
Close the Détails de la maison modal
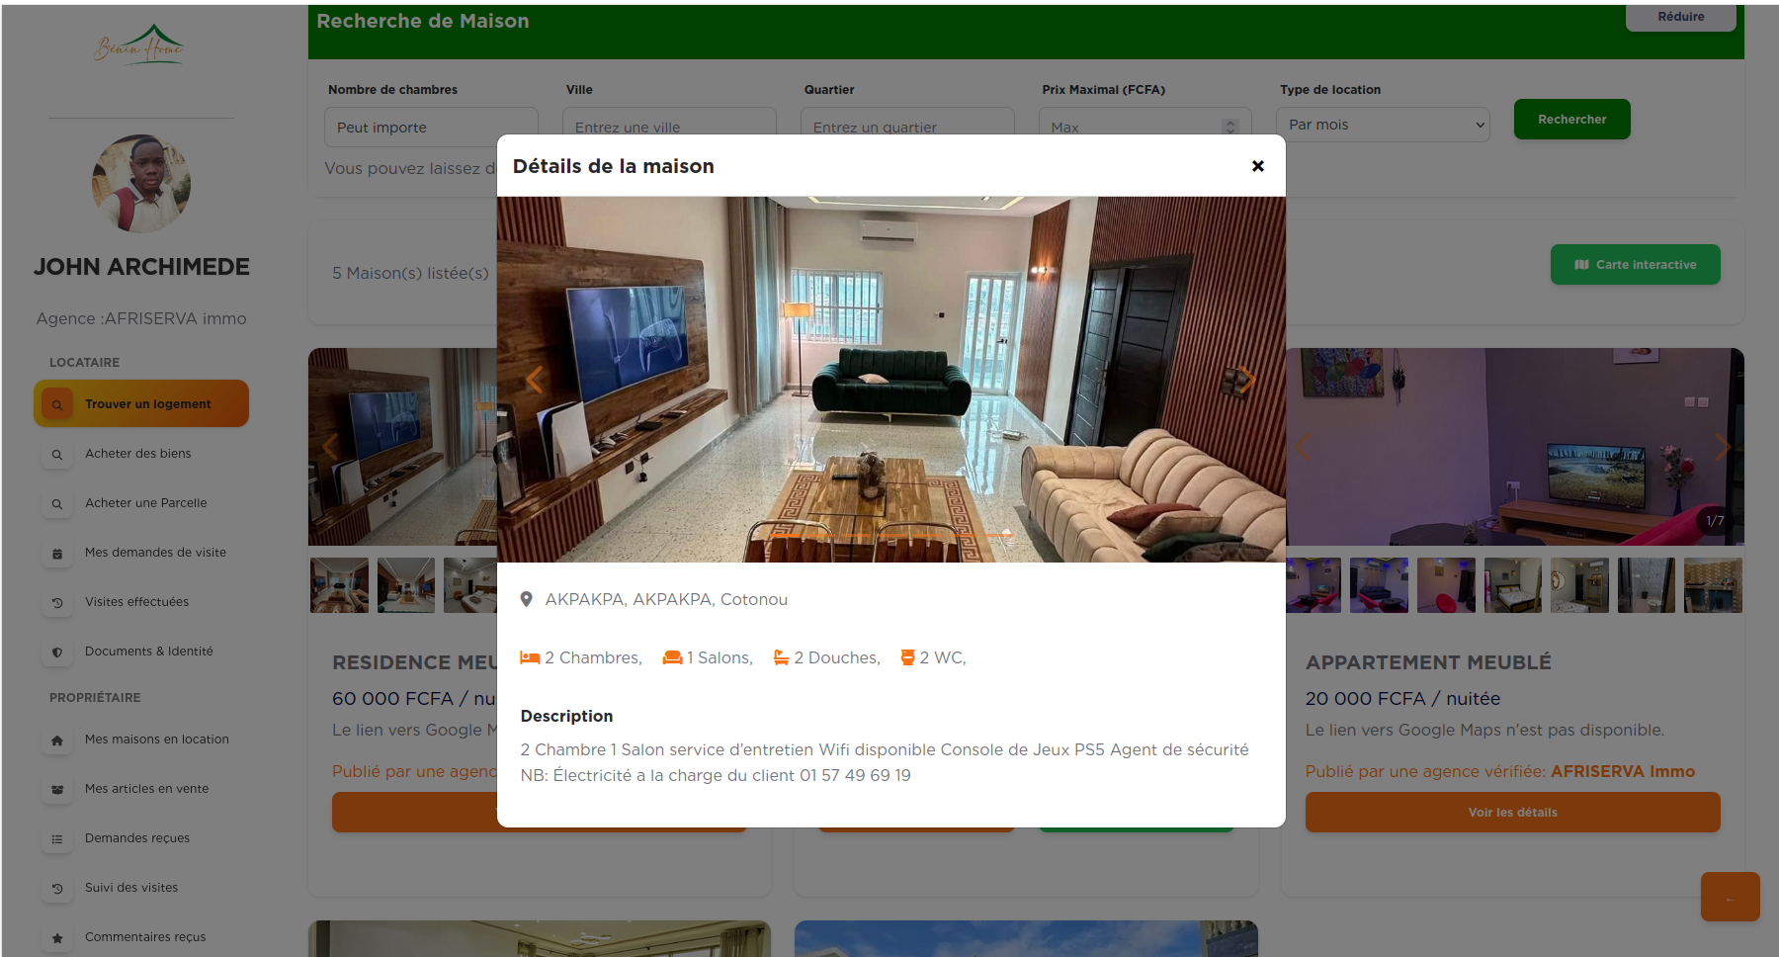click(x=1257, y=166)
